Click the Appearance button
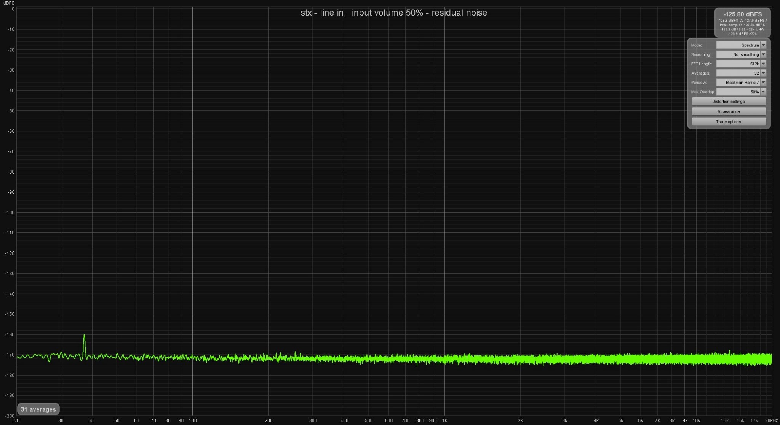 click(729, 111)
